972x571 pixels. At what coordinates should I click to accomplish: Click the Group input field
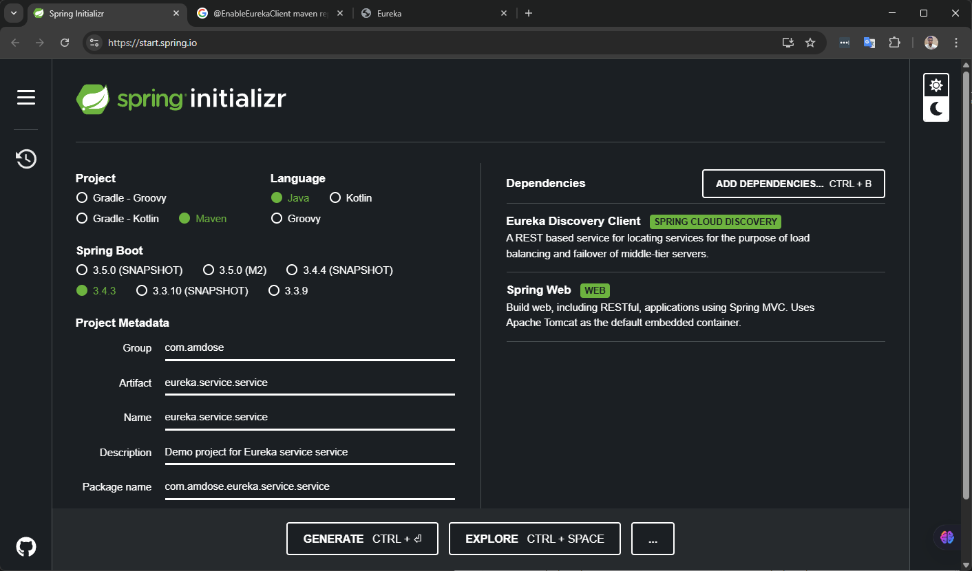(310, 348)
